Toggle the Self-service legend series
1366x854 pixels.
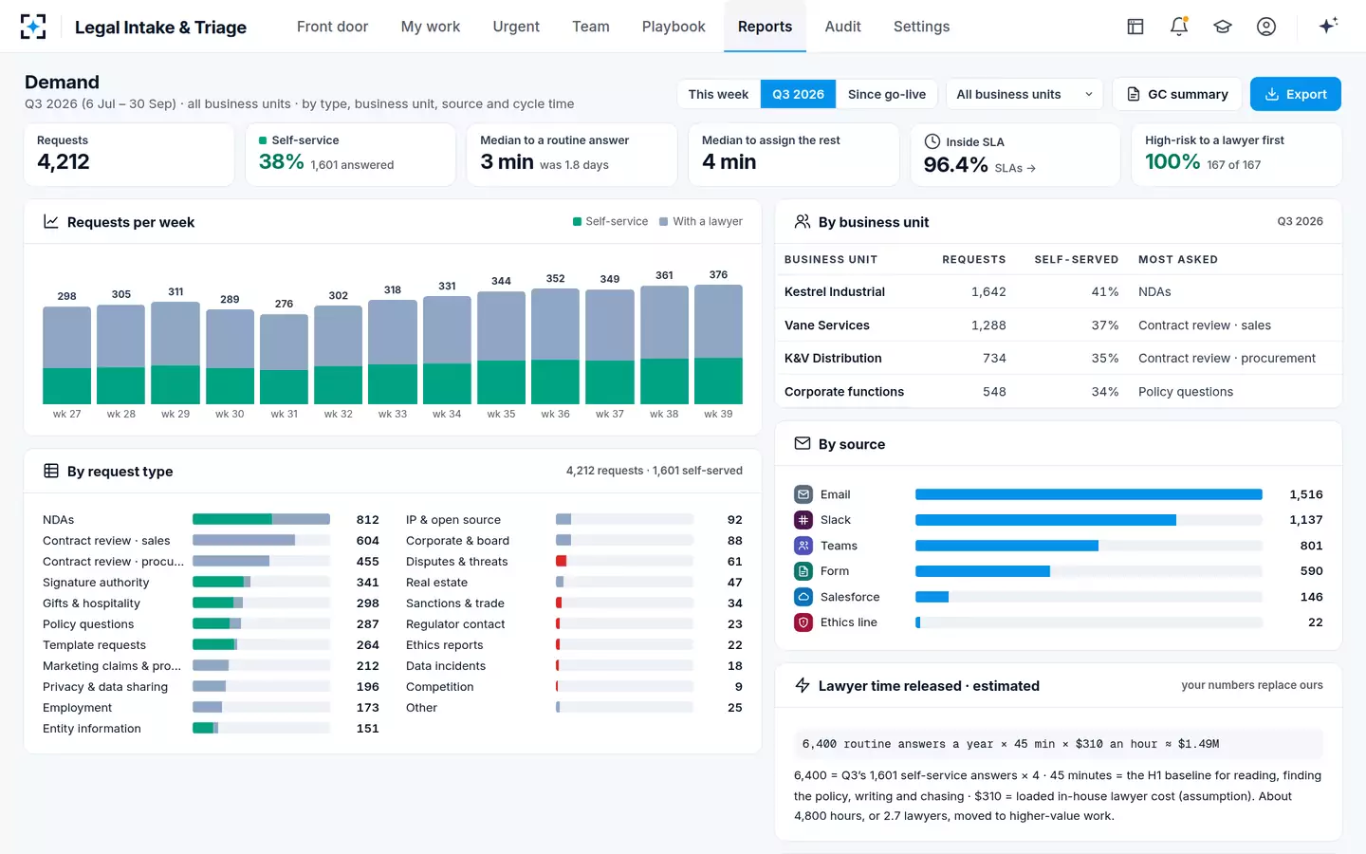611,221
